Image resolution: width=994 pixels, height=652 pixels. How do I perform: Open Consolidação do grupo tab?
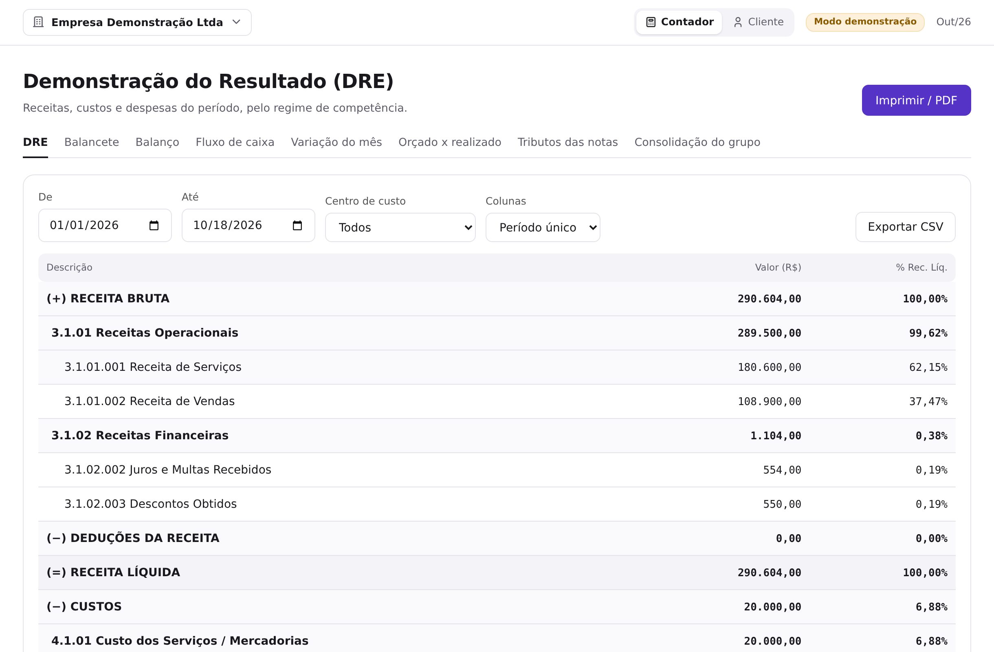pyautogui.click(x=697, y=143)
